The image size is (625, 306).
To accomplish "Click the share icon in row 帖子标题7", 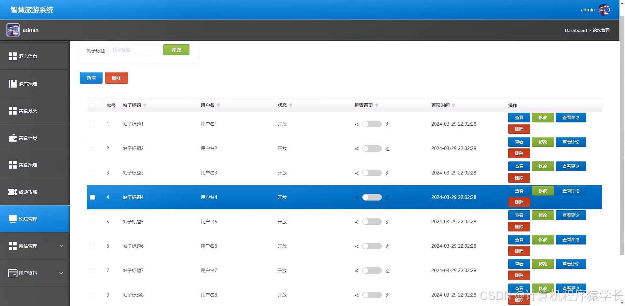I will pos(357,271).
